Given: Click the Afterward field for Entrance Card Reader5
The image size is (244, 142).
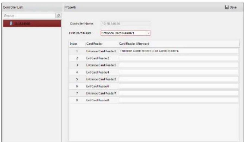Looking at the screenshot, I should [179, 79].
